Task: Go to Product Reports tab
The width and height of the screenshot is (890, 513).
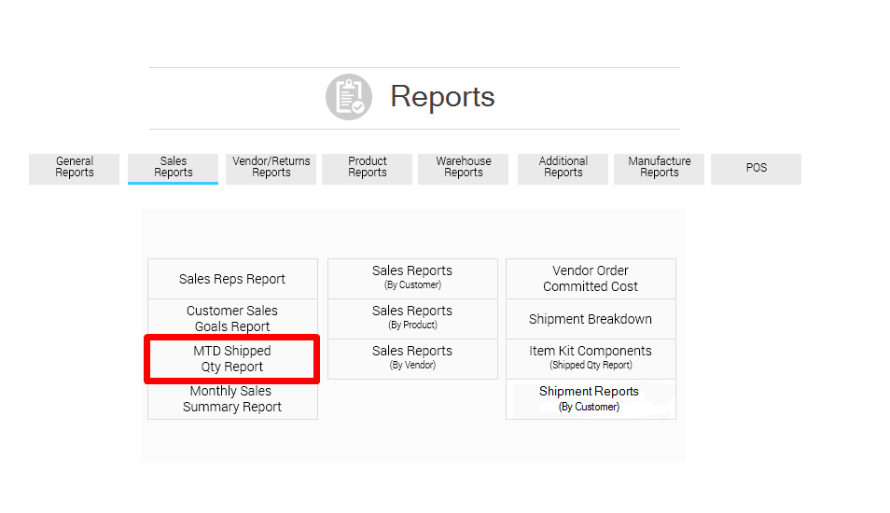Action: pyautogui.click(x=368, y=168)
